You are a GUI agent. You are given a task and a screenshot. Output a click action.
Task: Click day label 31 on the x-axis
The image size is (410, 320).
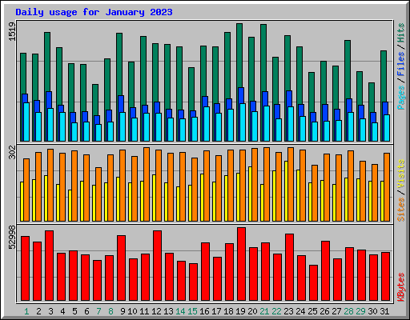click(384, 311)
